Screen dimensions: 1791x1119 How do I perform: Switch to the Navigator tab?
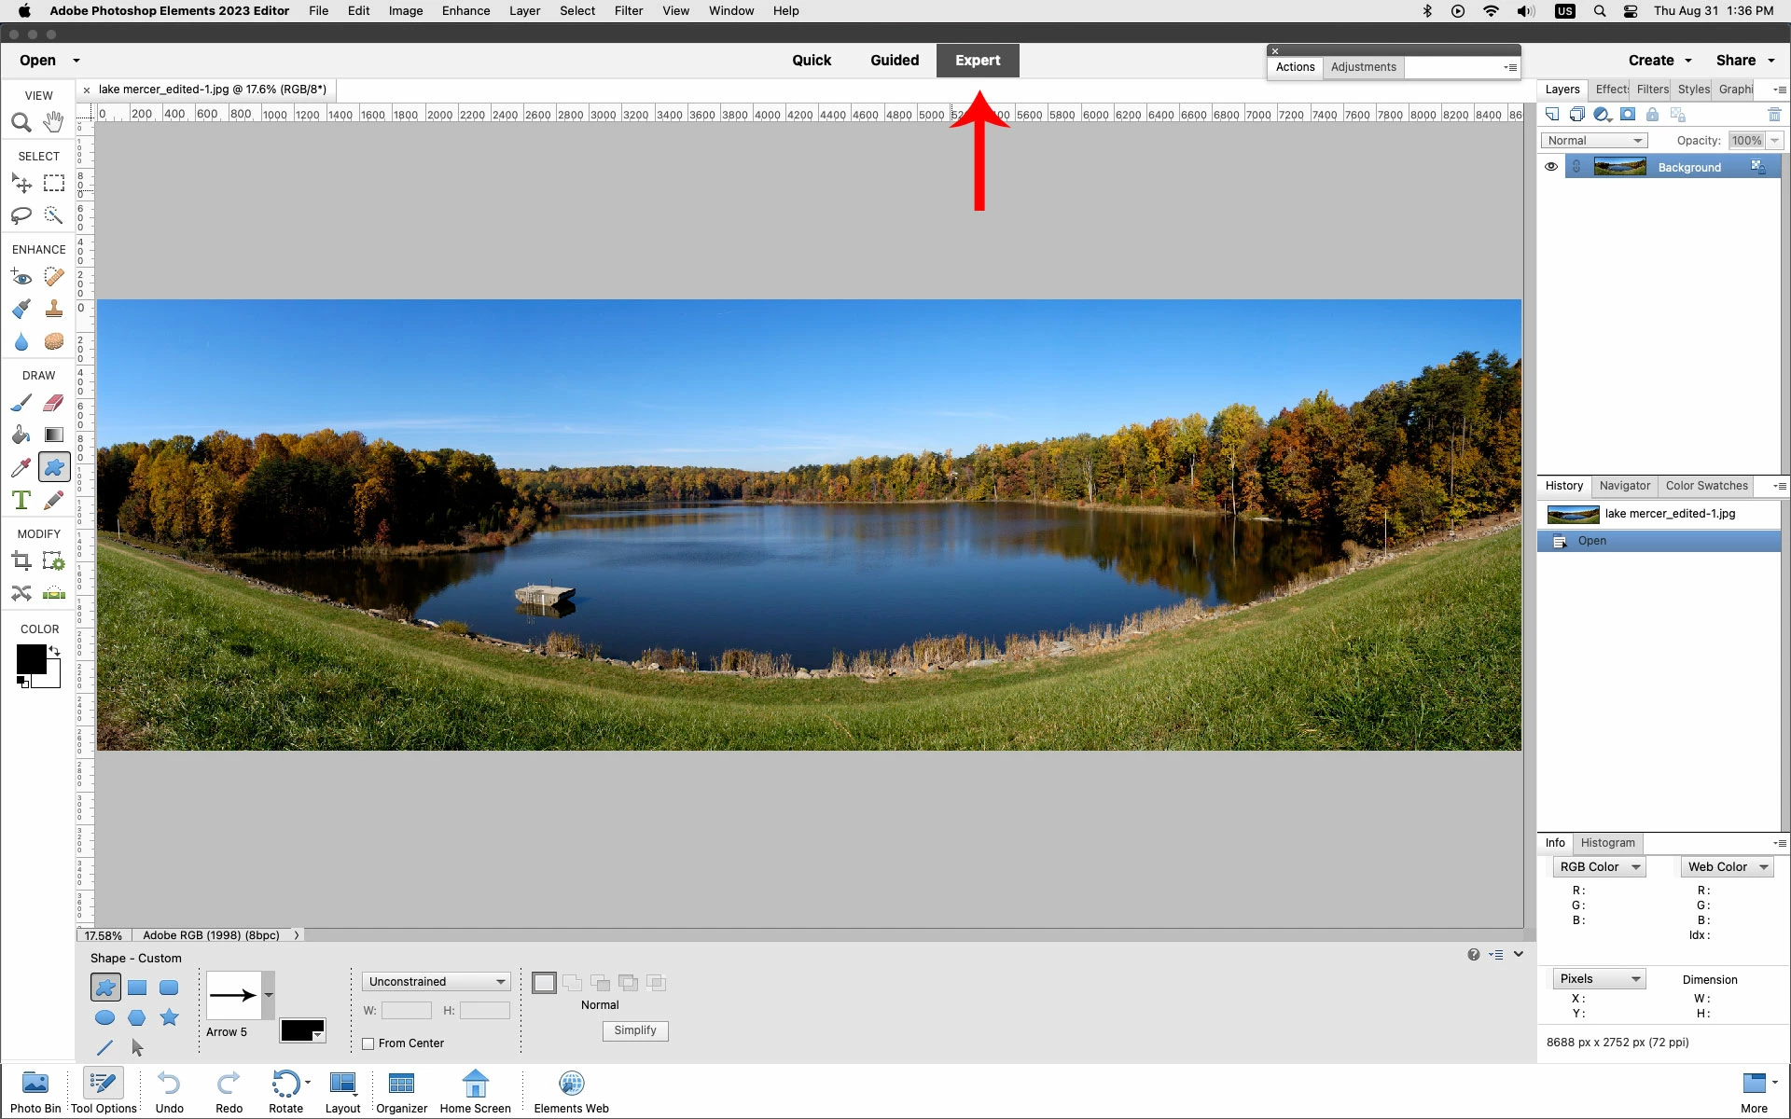point(1624,486)
